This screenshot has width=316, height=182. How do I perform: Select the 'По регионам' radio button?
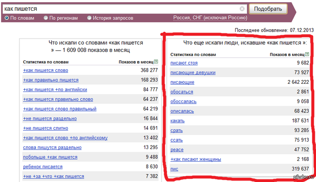[x=46, y=18]
